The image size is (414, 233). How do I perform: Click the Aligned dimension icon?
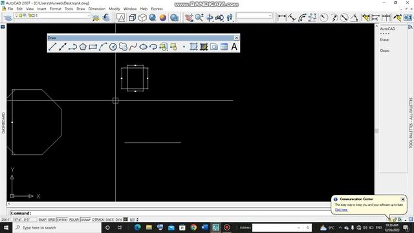click(292, 17)
